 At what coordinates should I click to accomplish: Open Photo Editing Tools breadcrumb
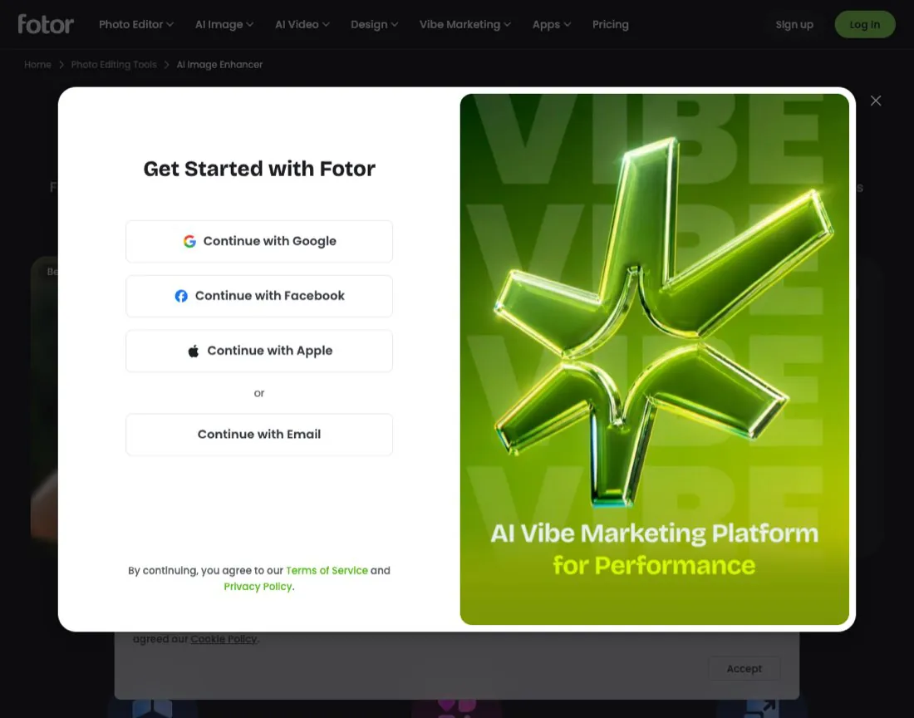point(114,65)
